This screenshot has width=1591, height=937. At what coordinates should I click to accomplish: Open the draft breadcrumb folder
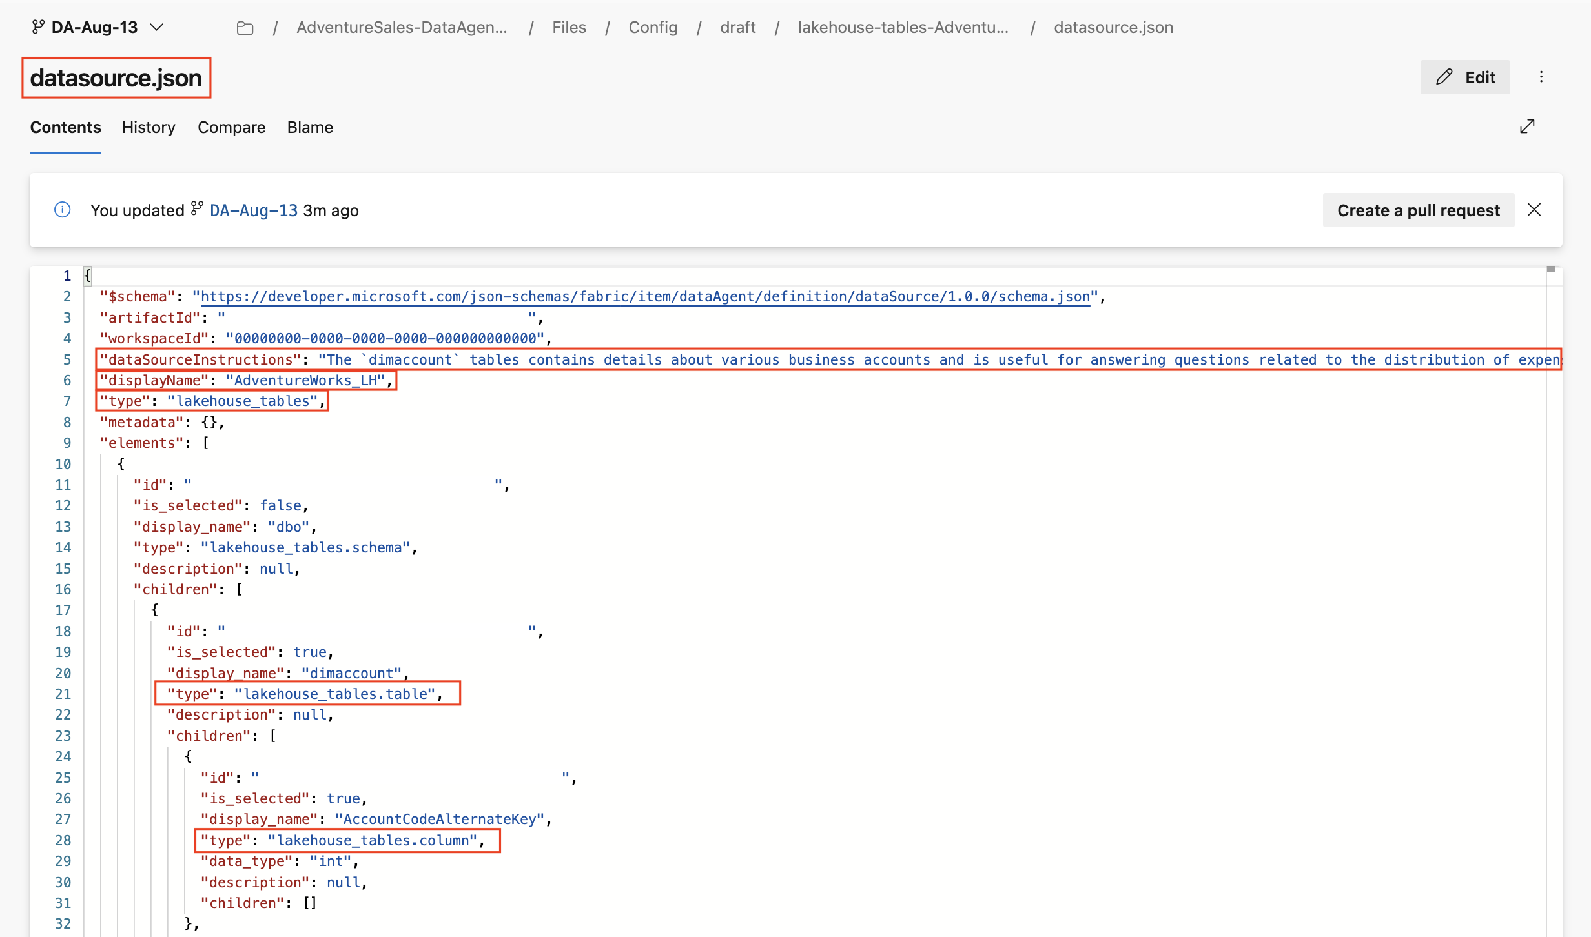point(737,28)
